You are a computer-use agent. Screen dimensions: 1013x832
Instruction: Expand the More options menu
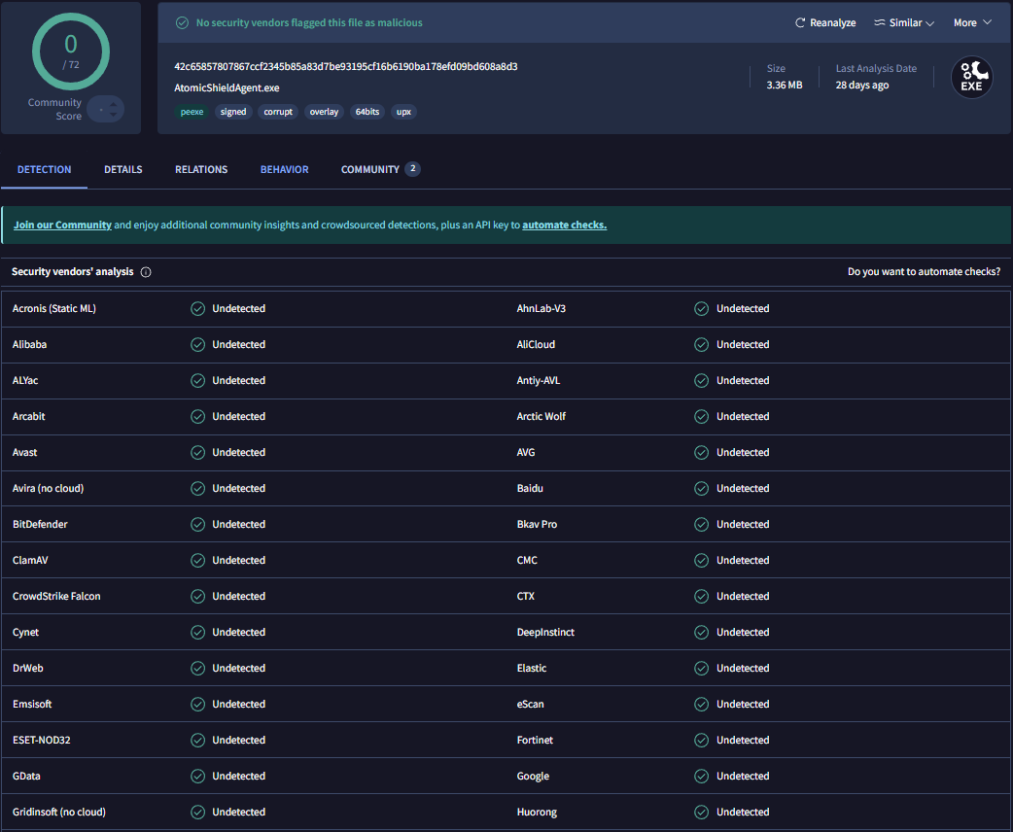point(972,22)
